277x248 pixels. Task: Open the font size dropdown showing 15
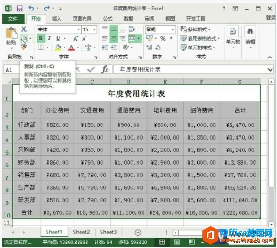(94, 30)
